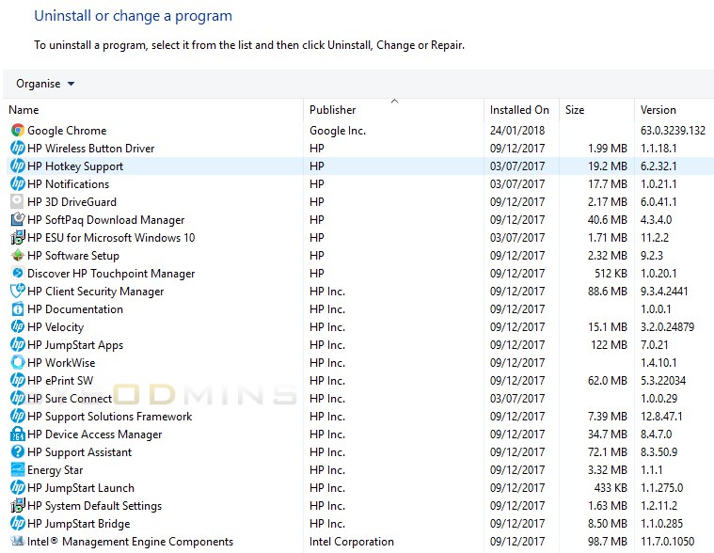Select HP SoftPaq Download Manager entry
This screenshot has width=714, height=553.
tap(105, 220)
